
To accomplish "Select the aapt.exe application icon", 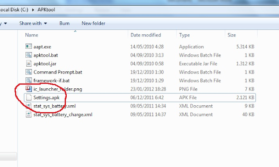I will point(29,47).
